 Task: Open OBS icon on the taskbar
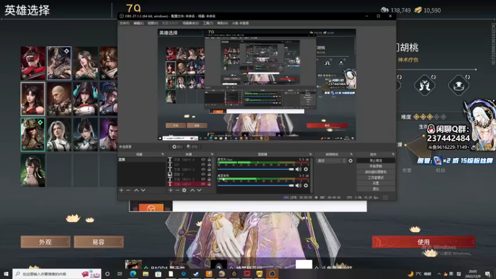(x=272, y=273)
